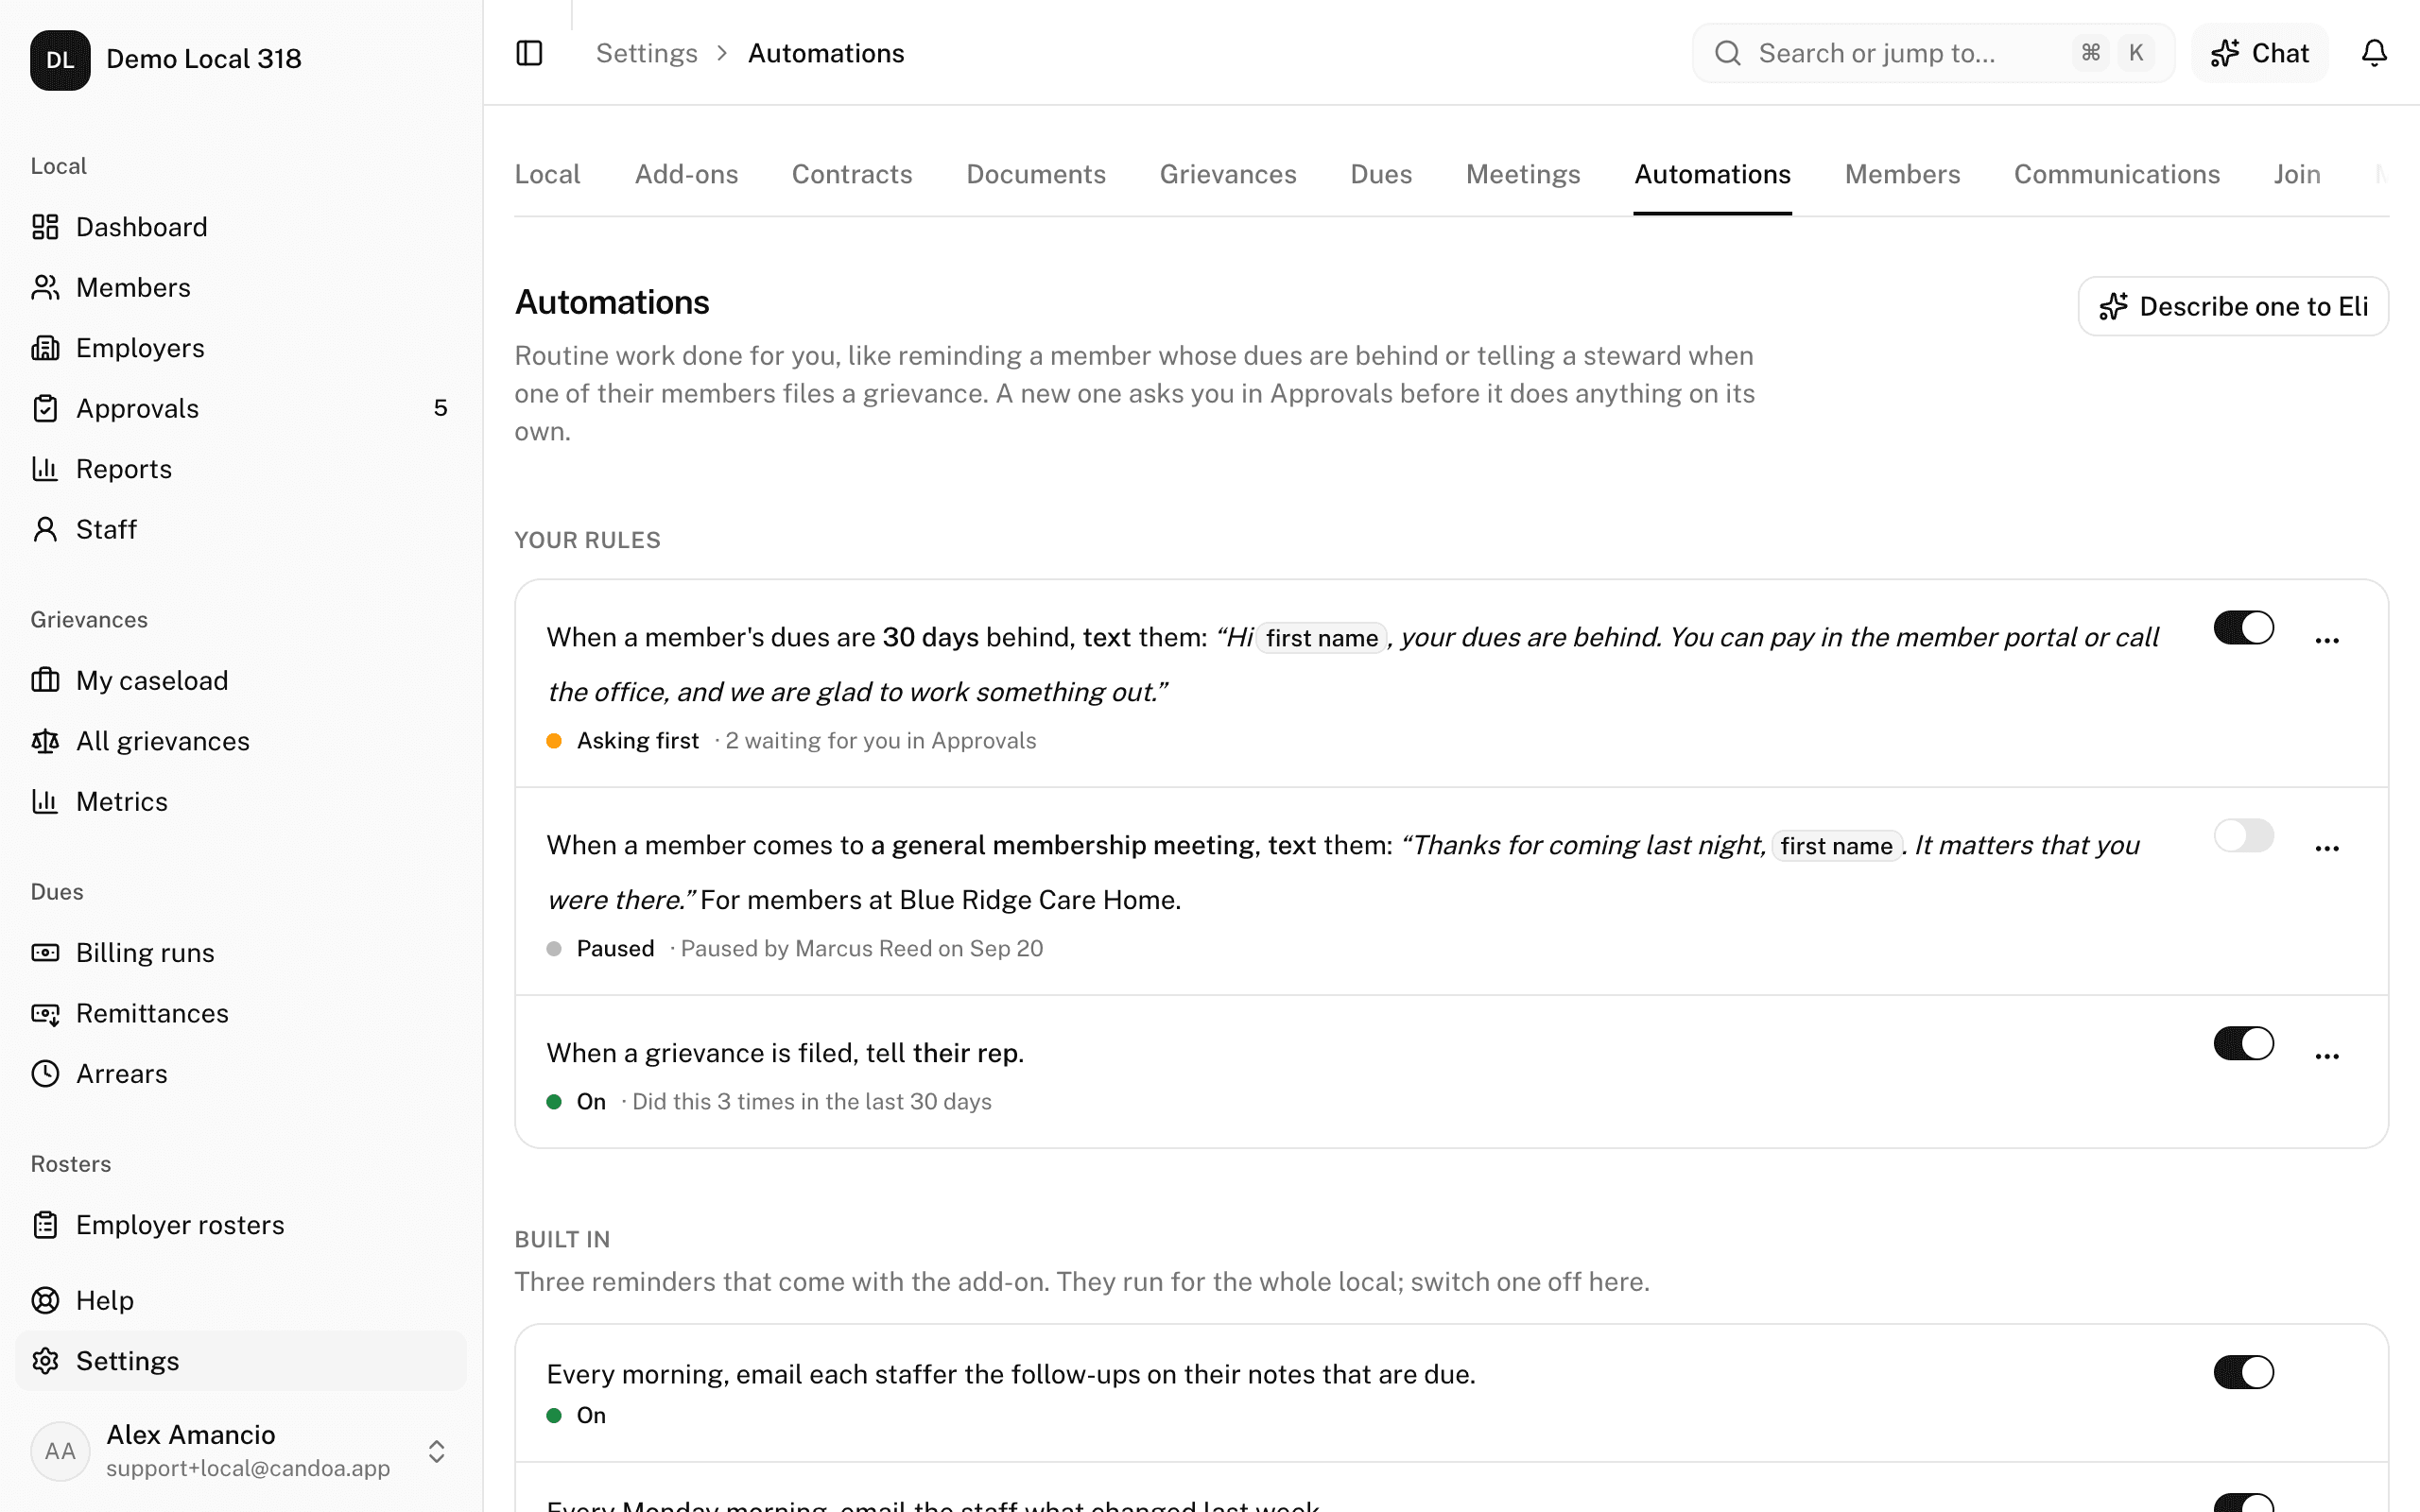
Task: Click the grievance Metrics chart icon
Action: coord(45,802)
